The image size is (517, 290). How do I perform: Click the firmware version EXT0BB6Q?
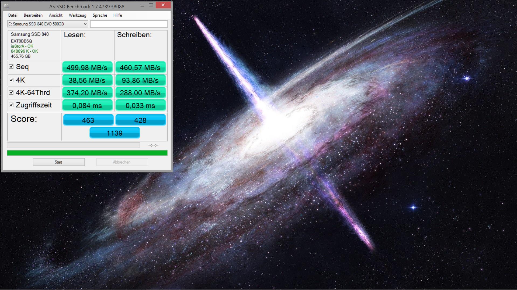point(21,41)
